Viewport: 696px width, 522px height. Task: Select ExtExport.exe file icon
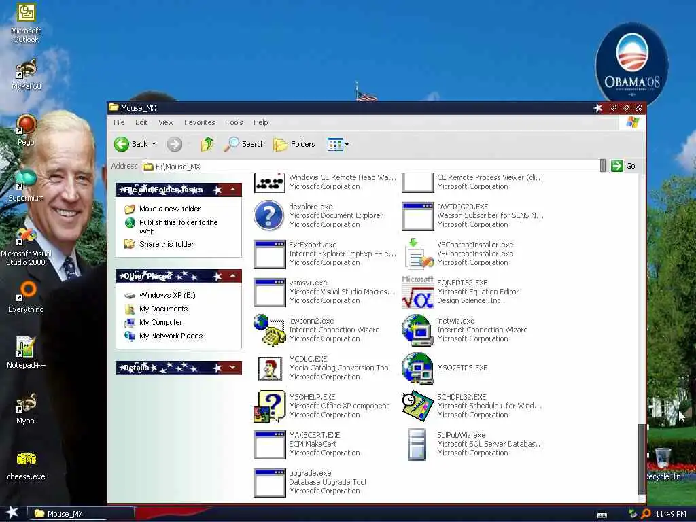click(x=269, y=254)
